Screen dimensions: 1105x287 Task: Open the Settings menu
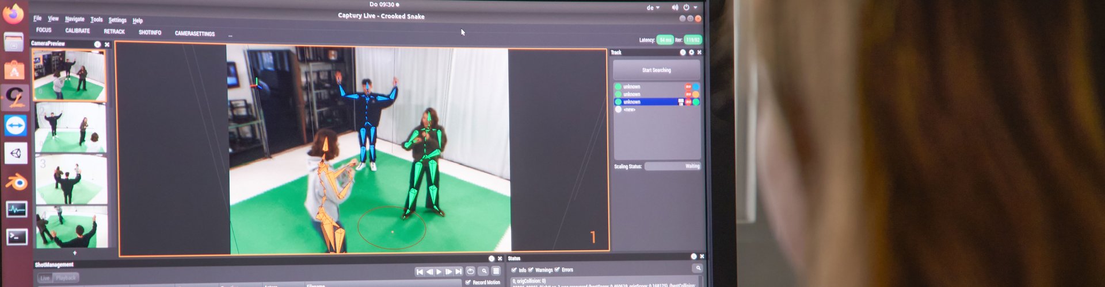click(x=117, y=20)
